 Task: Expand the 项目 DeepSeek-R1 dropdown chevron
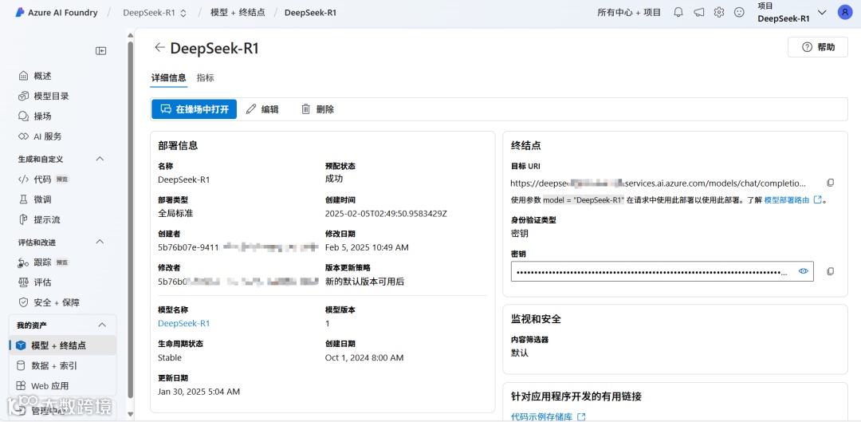pos(822,12)
